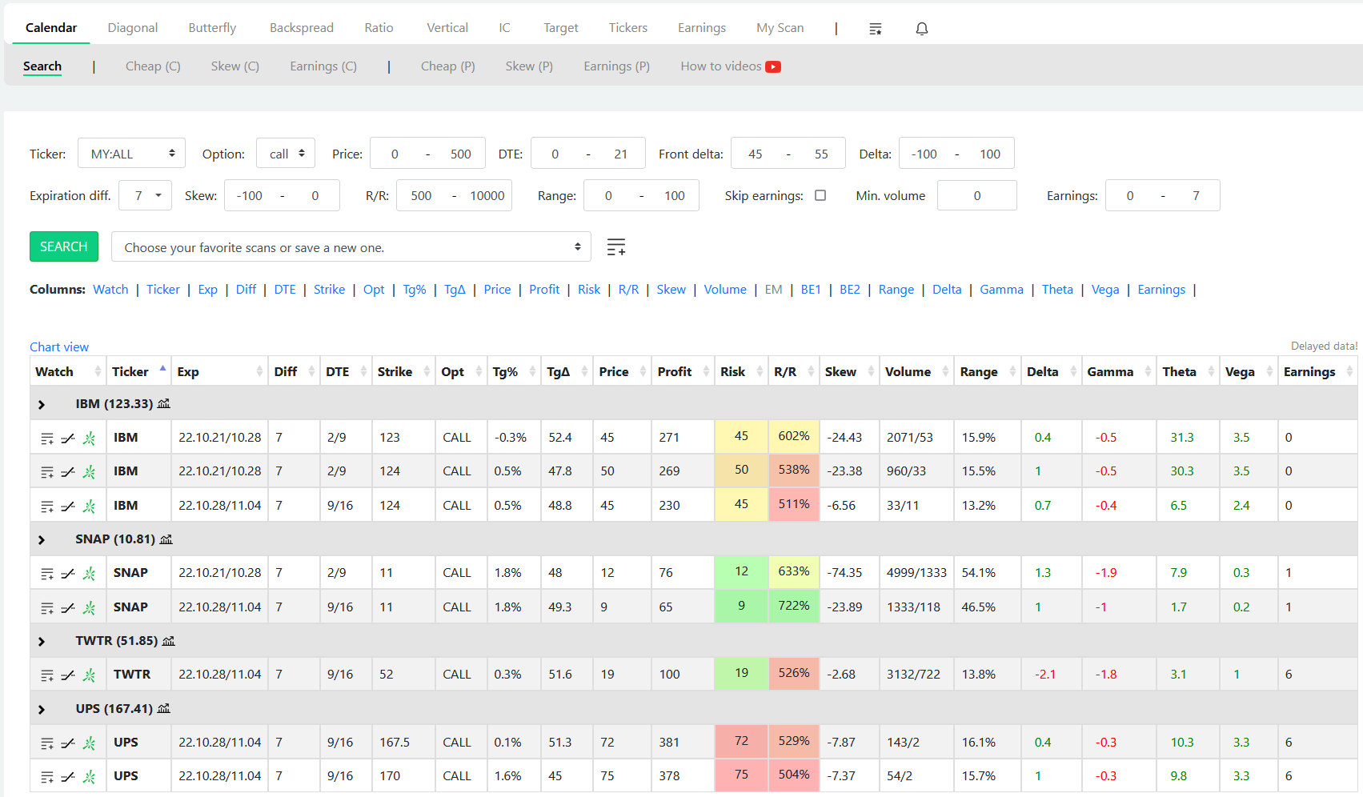Viewport: 1363px width, 797px height.
Task: Open the playlist-star favorites icon in top bar
Action: click(x=876, y=29)
